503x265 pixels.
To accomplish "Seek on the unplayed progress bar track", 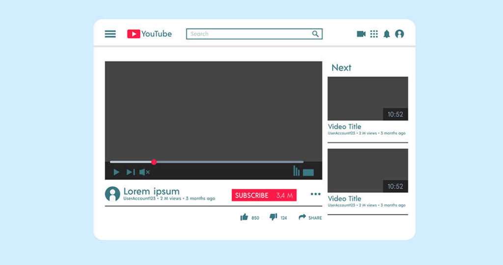I will coord(230,162).
